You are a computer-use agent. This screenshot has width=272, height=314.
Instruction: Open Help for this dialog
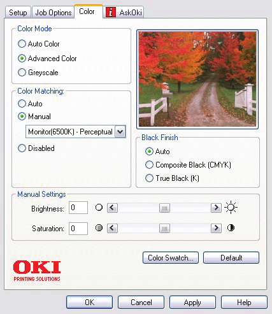[244, 302]
